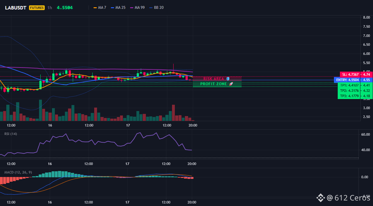
Task: Click the yellow FUTURES badge
Action: pos(37,8)
